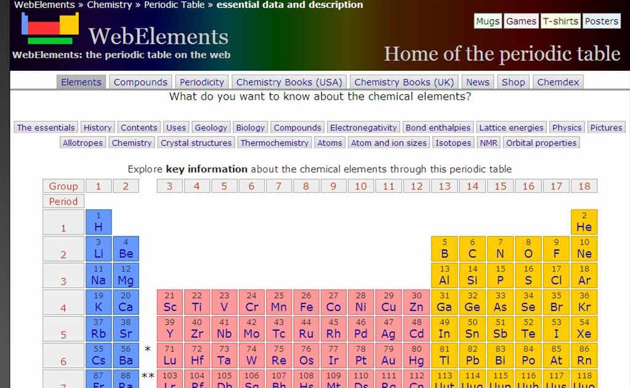Open Allotropes link
The height and width of the screenshot is (388, 630).
(83, 143)
